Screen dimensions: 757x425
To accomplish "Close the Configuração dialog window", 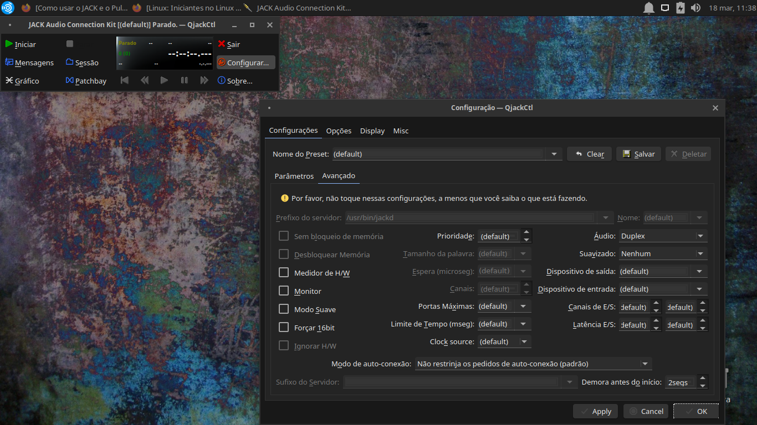I will pos(715,108).
